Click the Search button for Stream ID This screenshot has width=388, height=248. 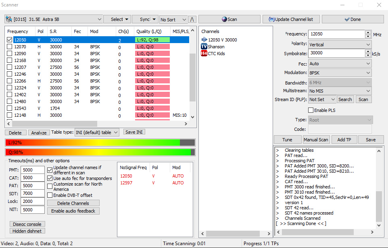pos(345,99)
